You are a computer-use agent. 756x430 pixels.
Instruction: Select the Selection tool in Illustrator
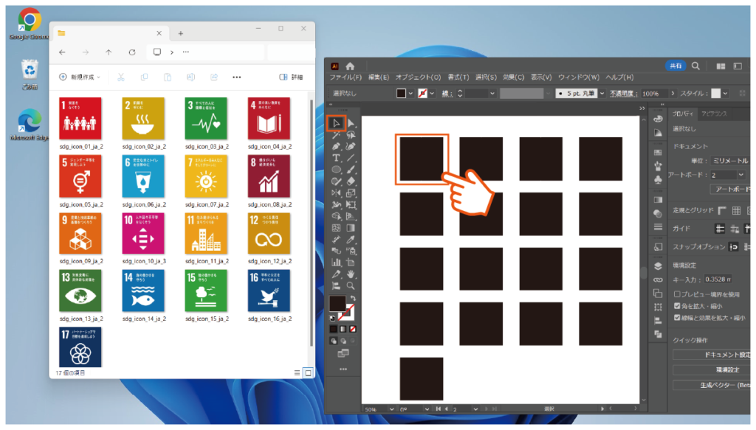point(336,123)
